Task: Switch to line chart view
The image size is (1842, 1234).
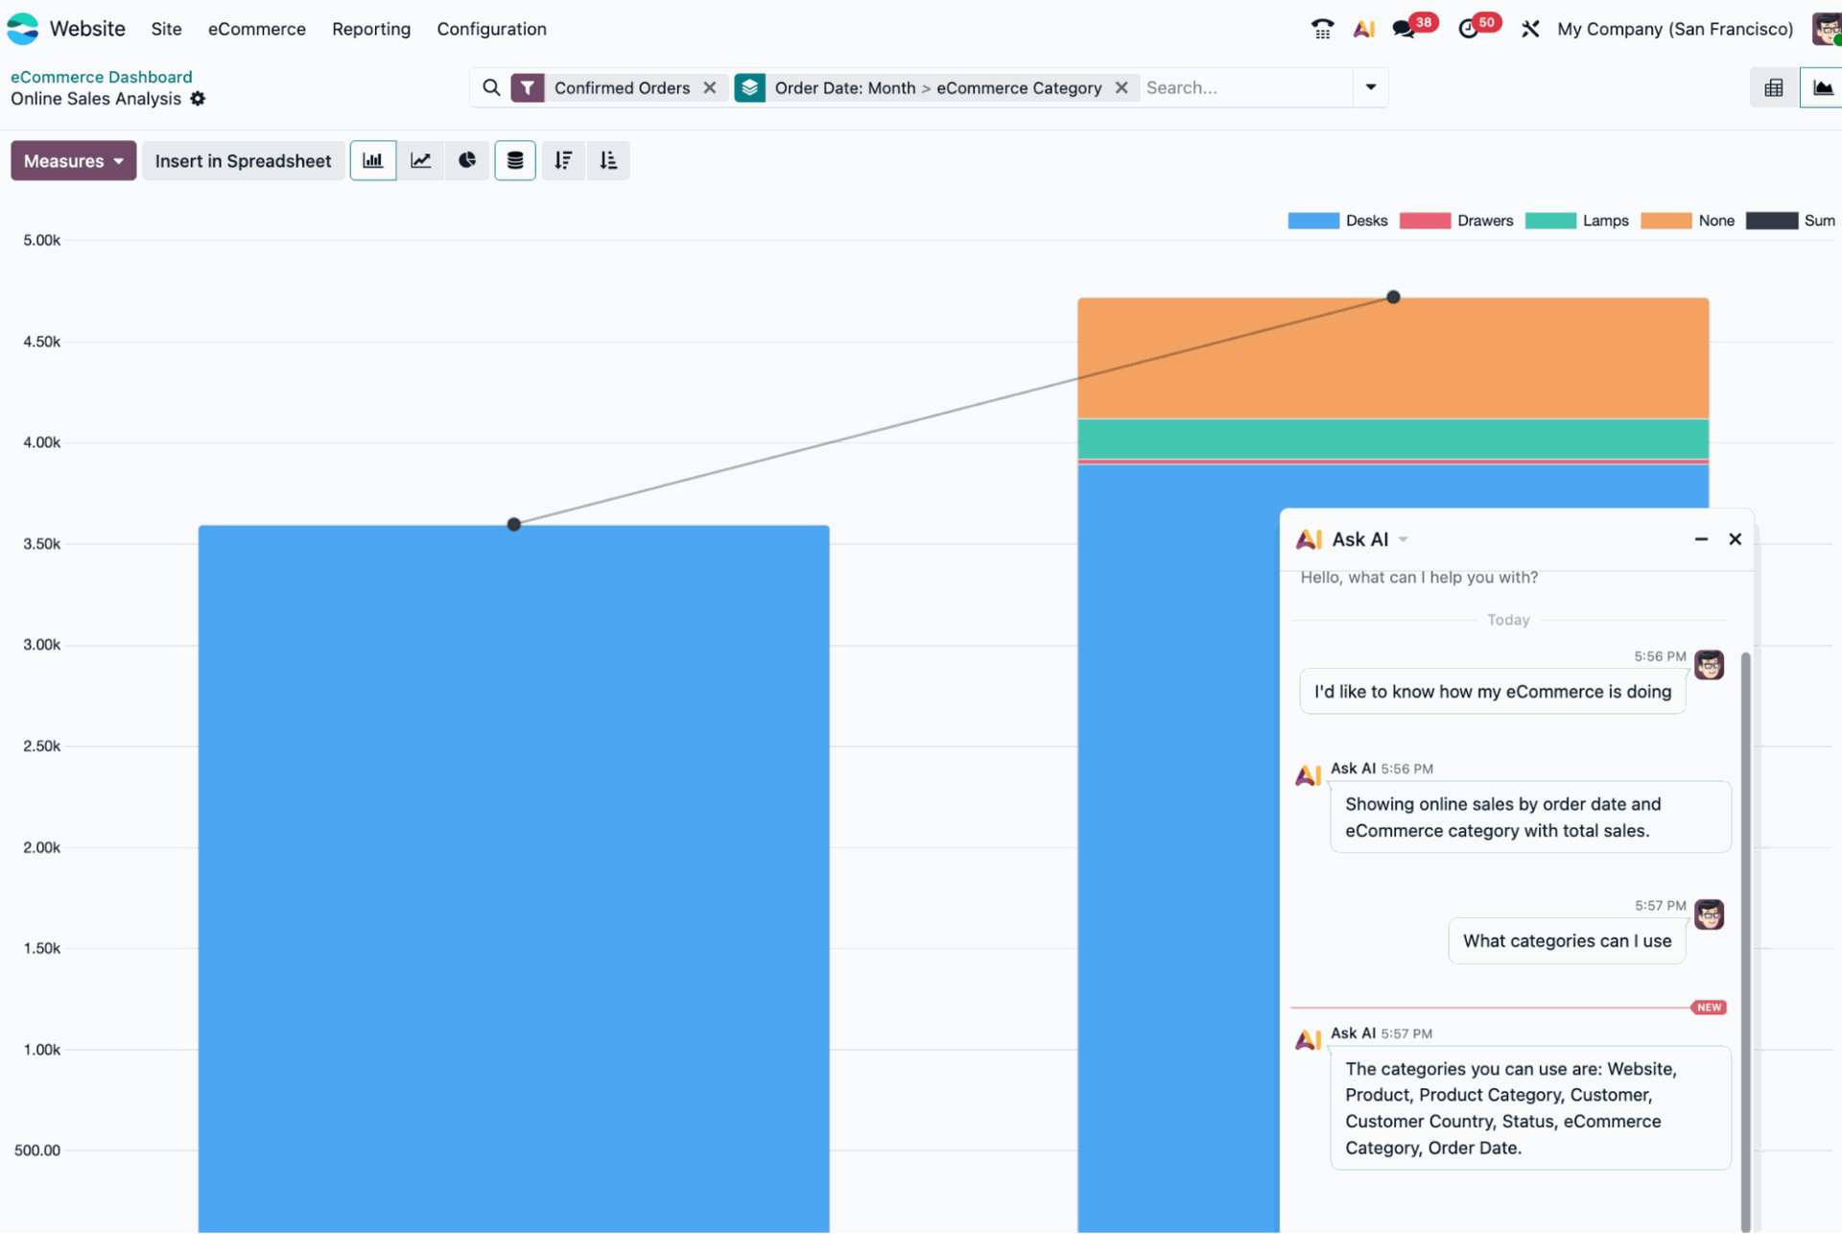Action: point(420,160)
